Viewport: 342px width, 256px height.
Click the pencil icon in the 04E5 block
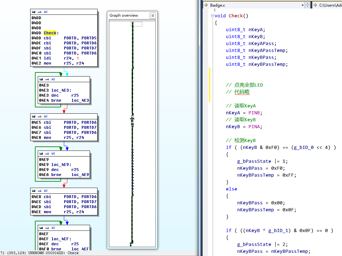pos(39,116)
